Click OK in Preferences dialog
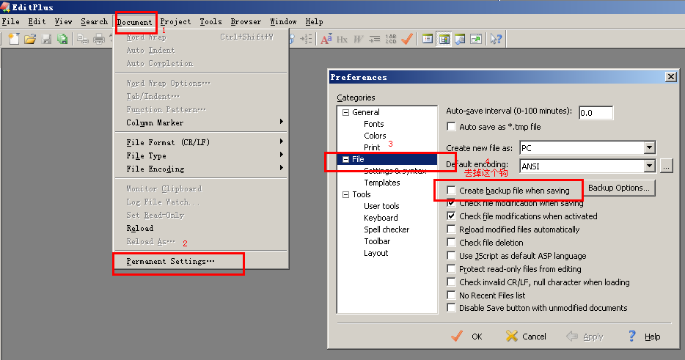Screen dimensions: 685x360 467,337
